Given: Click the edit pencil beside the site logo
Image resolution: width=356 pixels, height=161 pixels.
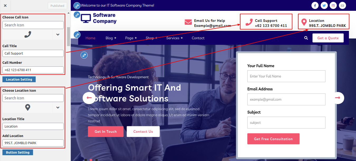Looking at the screenshot, I should coord(77,14).
